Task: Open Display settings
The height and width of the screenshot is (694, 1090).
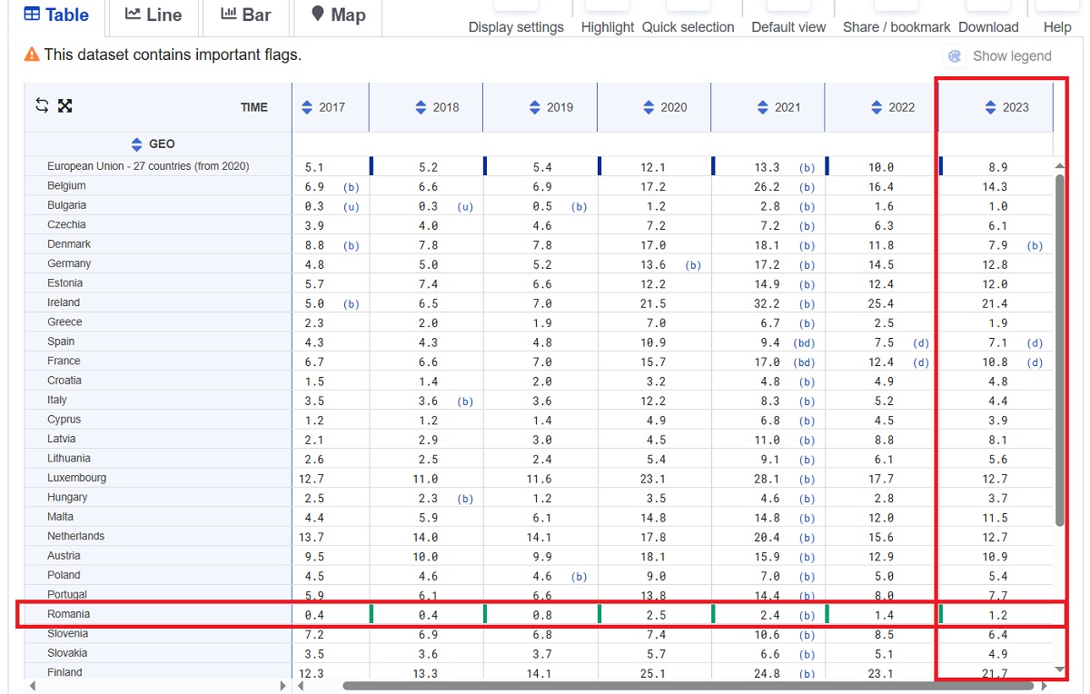Action: click(516, 26)
